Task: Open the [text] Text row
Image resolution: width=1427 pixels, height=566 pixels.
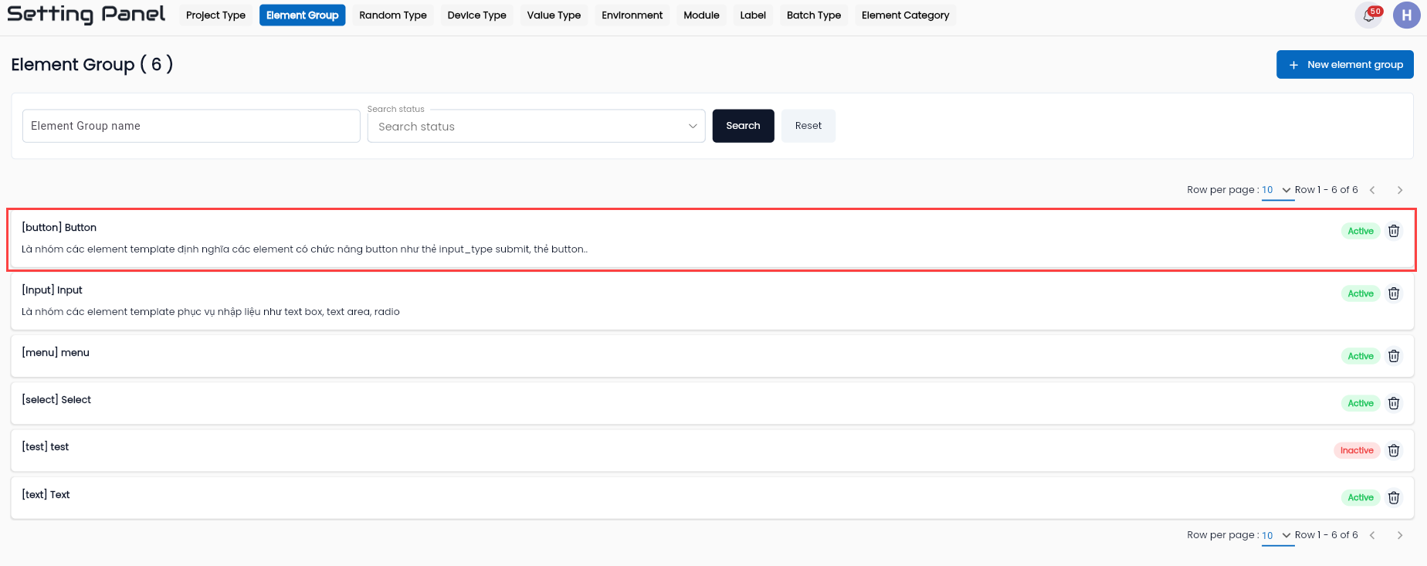Action: [712, 497]
